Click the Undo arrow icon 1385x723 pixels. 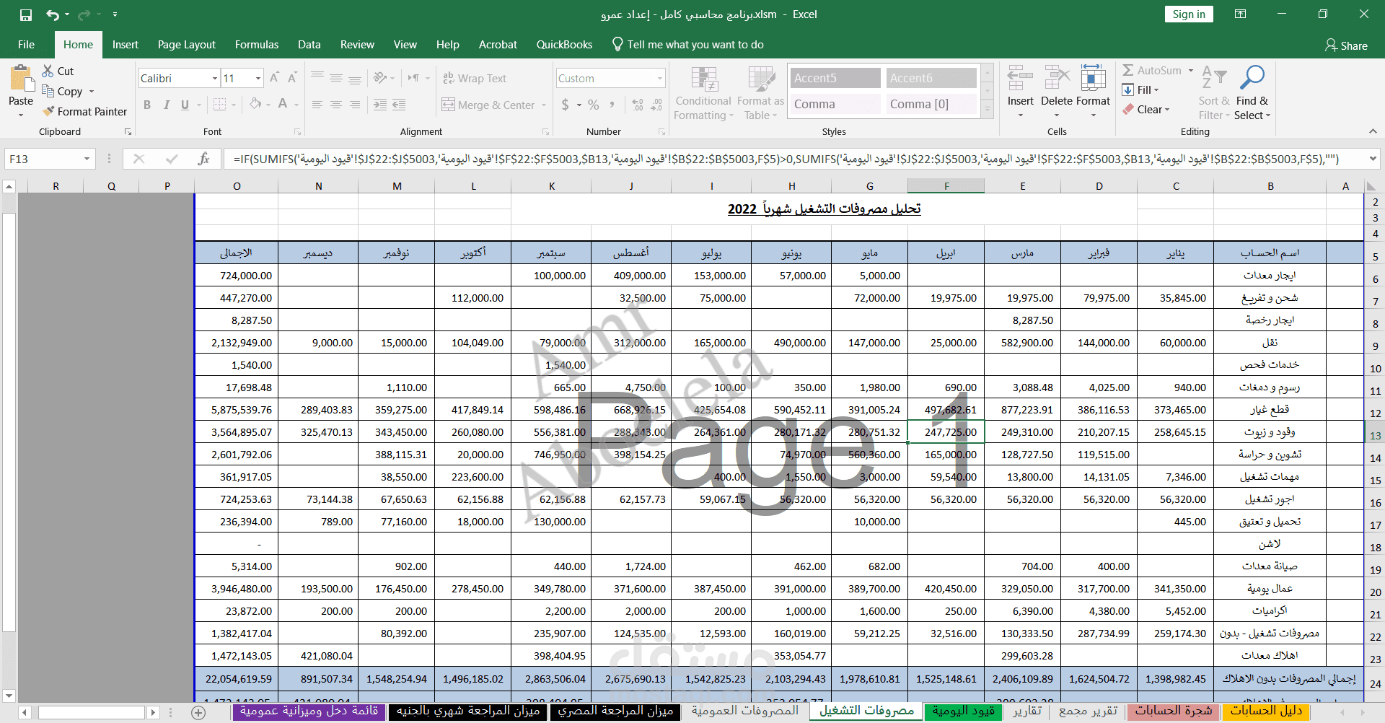point(53,14)
